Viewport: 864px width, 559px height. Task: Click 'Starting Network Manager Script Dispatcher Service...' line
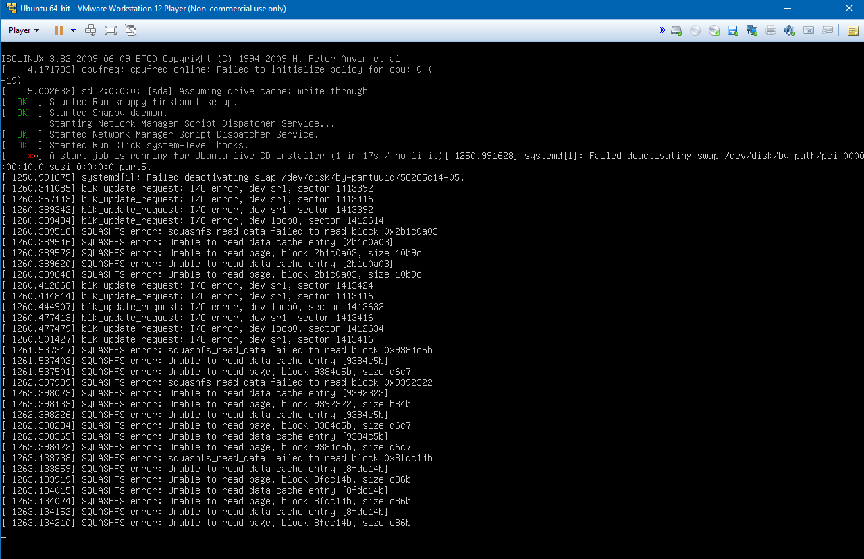pyautogui.click(x=192, y=123)
